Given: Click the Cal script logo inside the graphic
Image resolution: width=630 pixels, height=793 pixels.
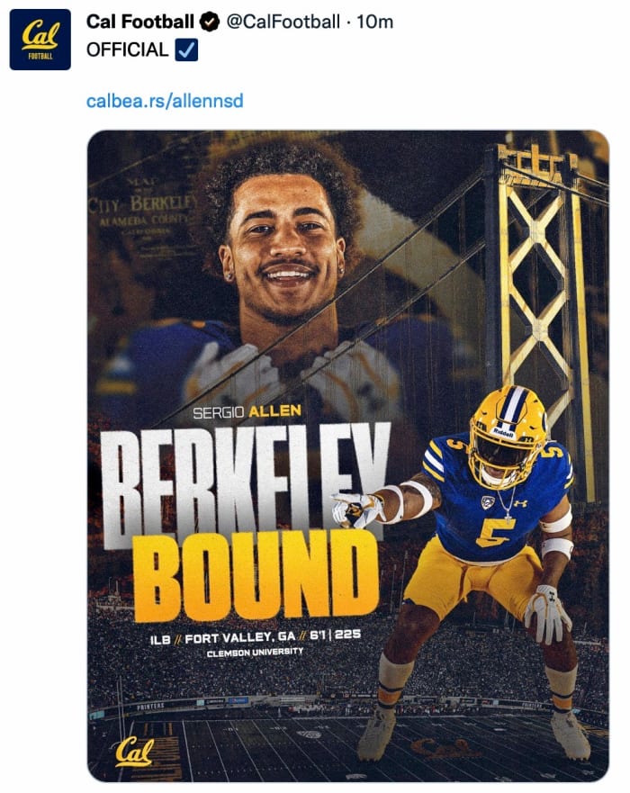Looking at the screenshot, I should coord(133,752).
